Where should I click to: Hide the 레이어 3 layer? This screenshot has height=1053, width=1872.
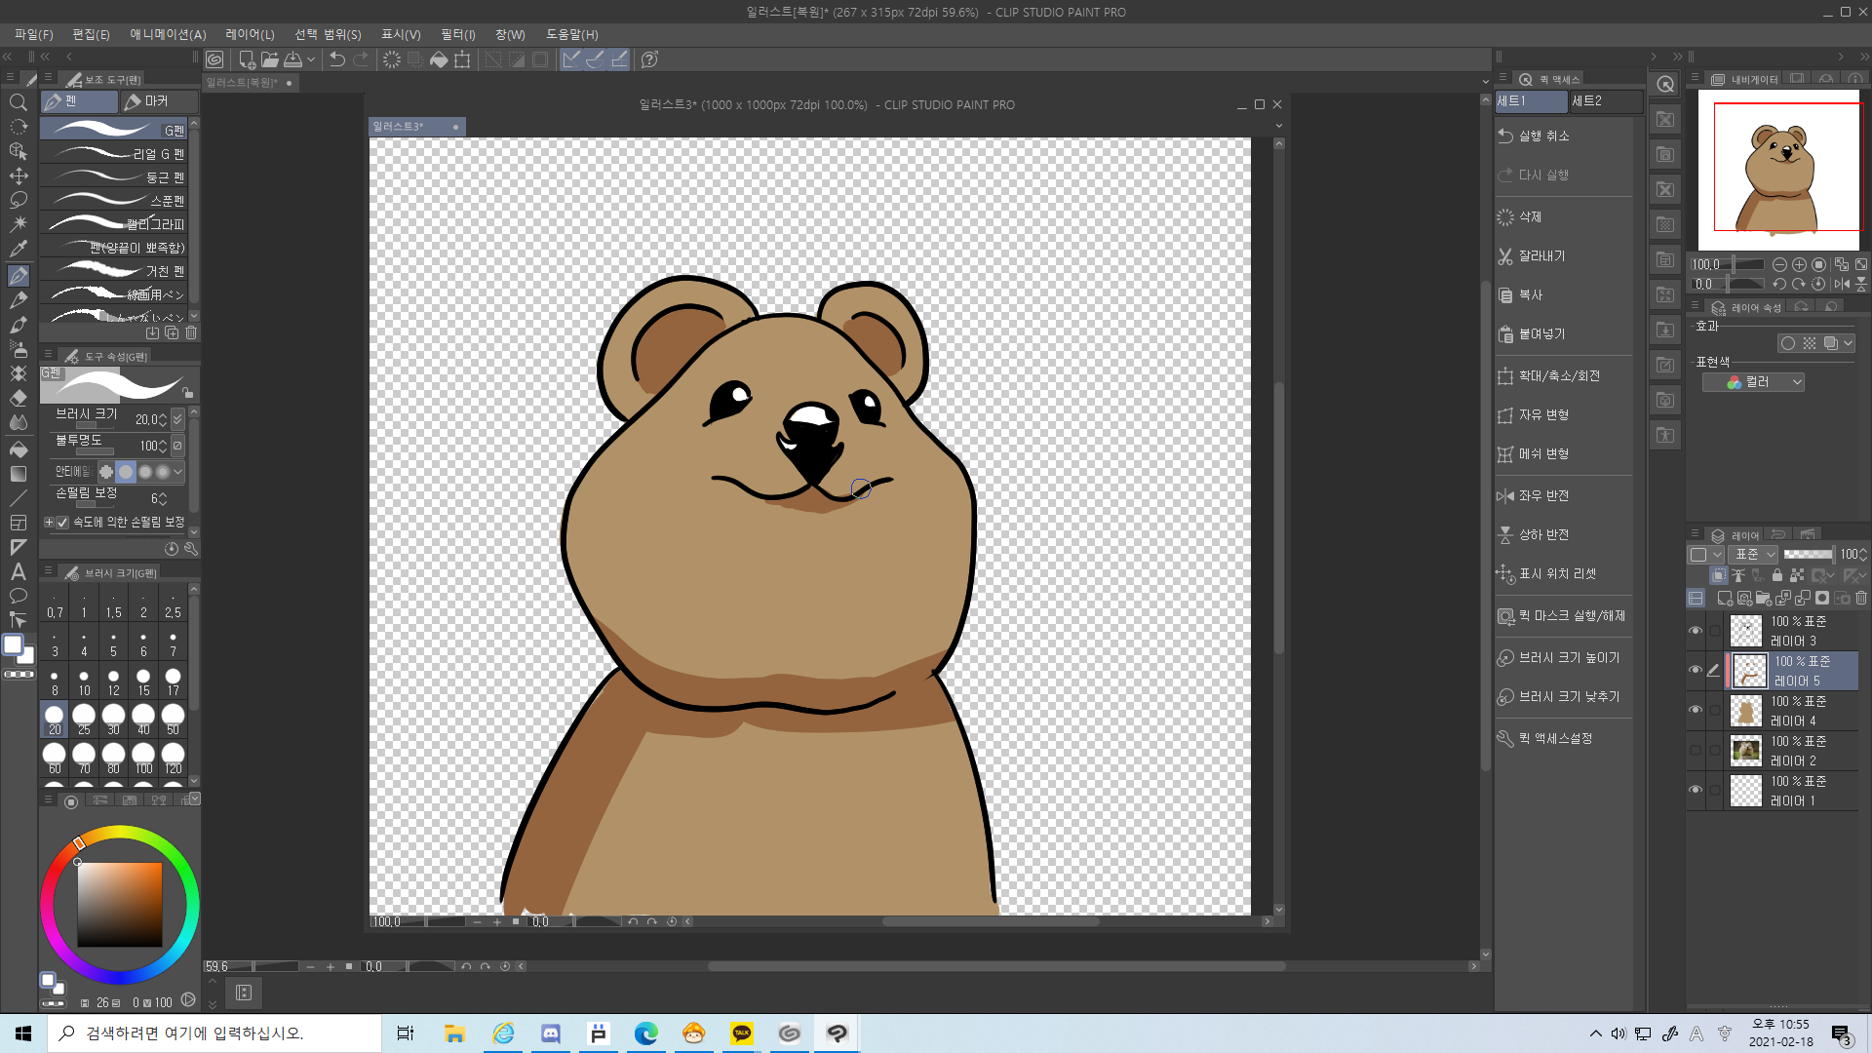pos(1695,630)
